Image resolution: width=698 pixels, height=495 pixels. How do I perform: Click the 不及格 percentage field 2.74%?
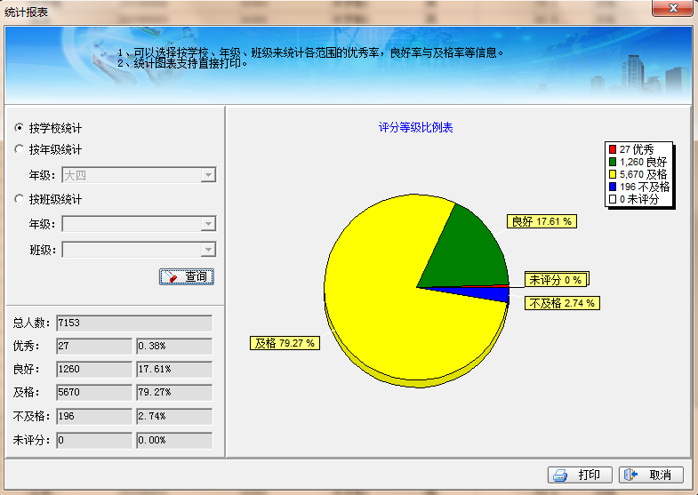tap(174, 416)
